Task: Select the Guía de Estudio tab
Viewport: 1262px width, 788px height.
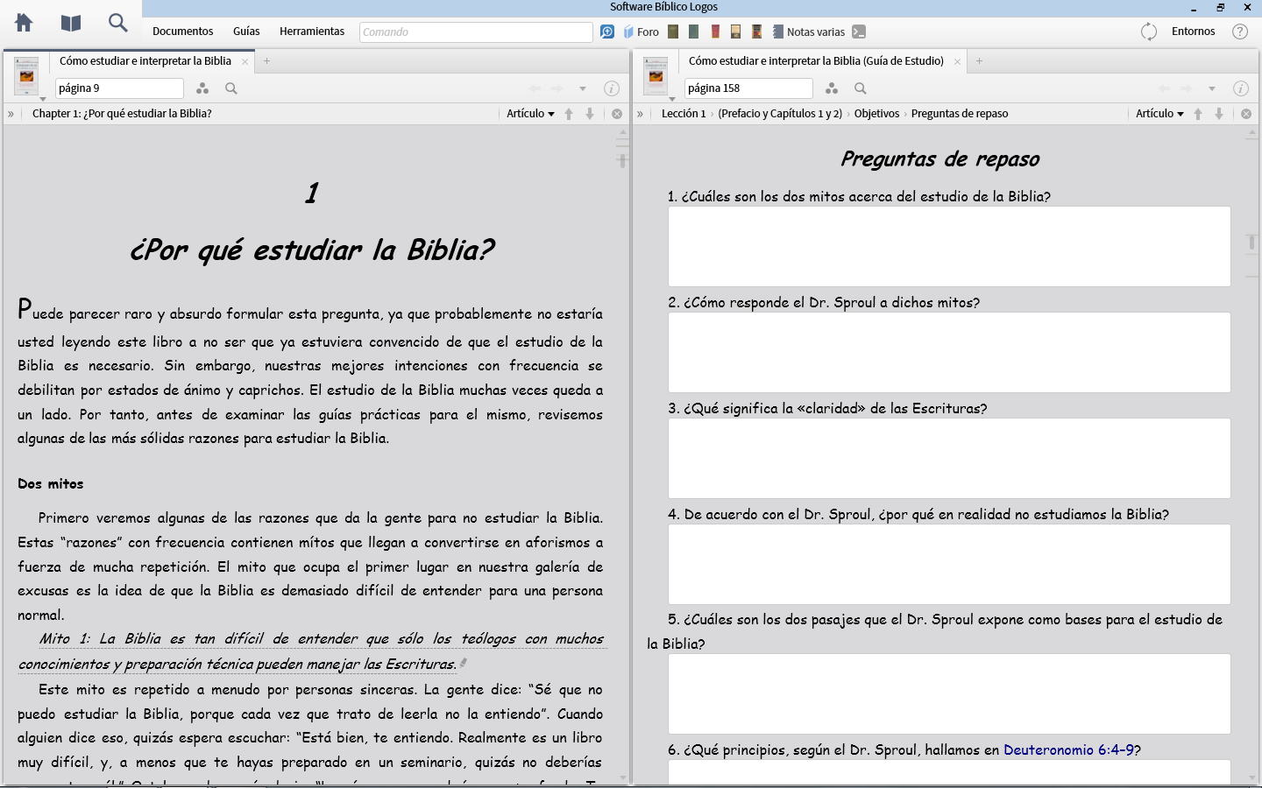Action: coord(816,61)
